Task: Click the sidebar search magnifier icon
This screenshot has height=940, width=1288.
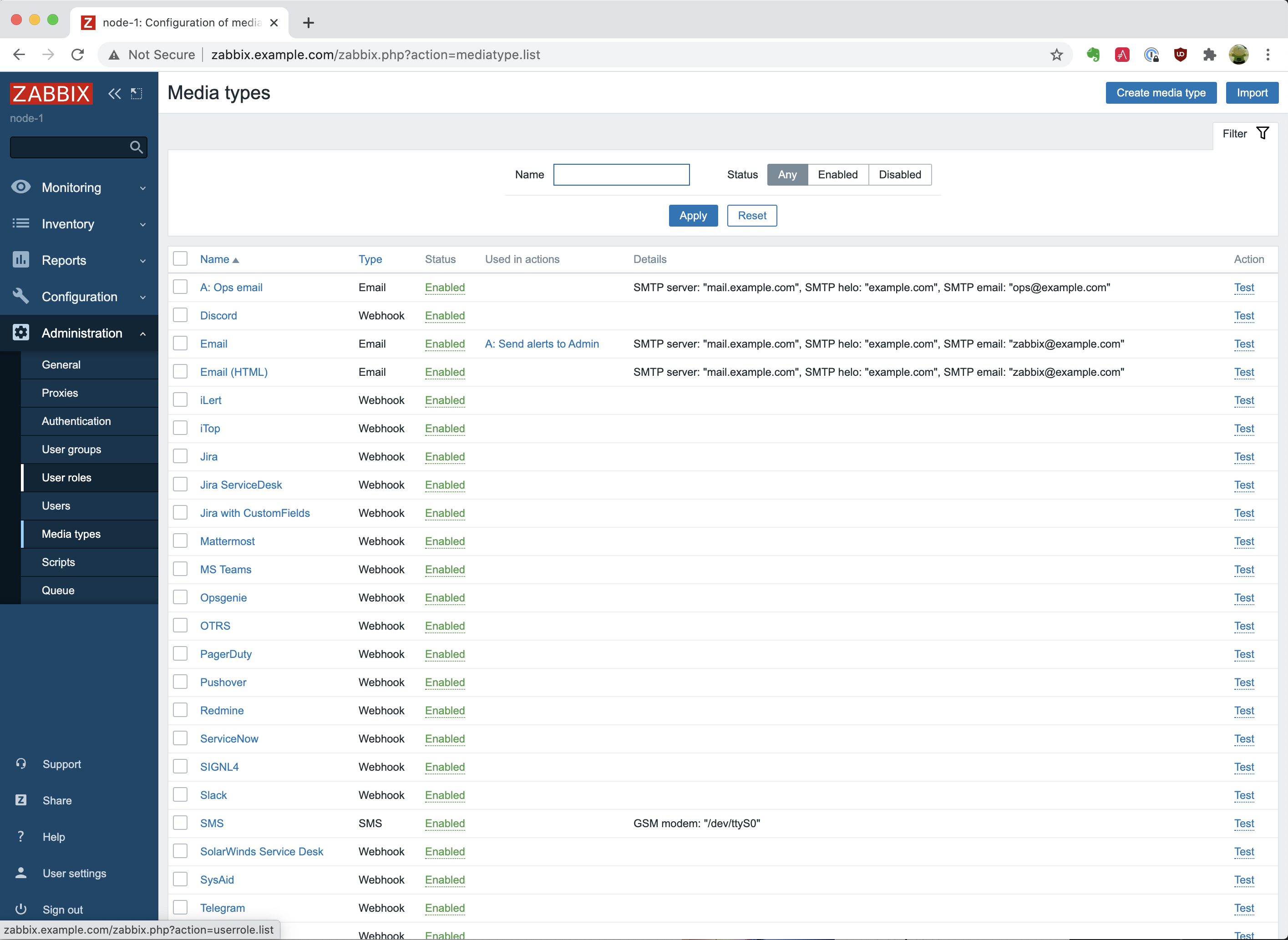Action: 136,147
